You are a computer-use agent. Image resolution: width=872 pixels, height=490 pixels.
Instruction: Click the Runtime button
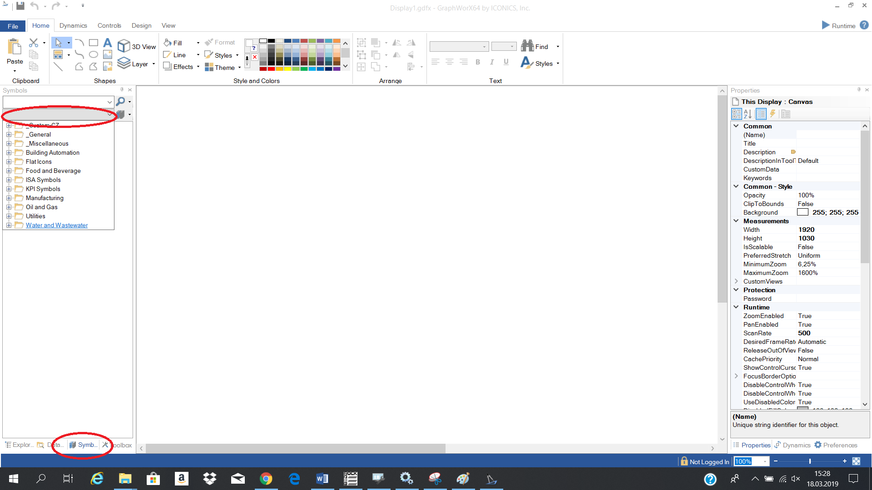point(839,25)
